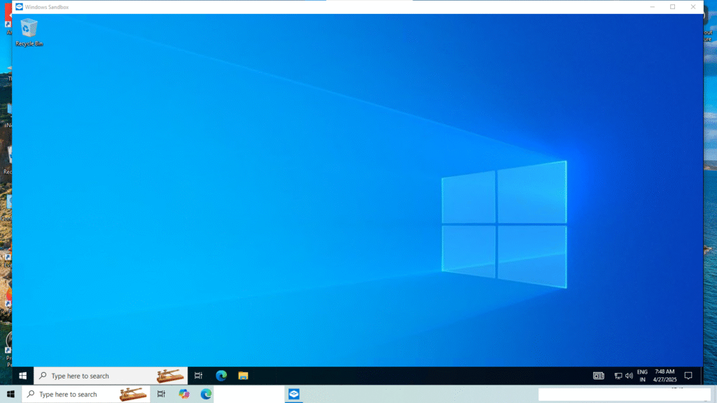Screen dimensions: 717x403
Task: Open the host Start menu
Action: tap(11, 394)
